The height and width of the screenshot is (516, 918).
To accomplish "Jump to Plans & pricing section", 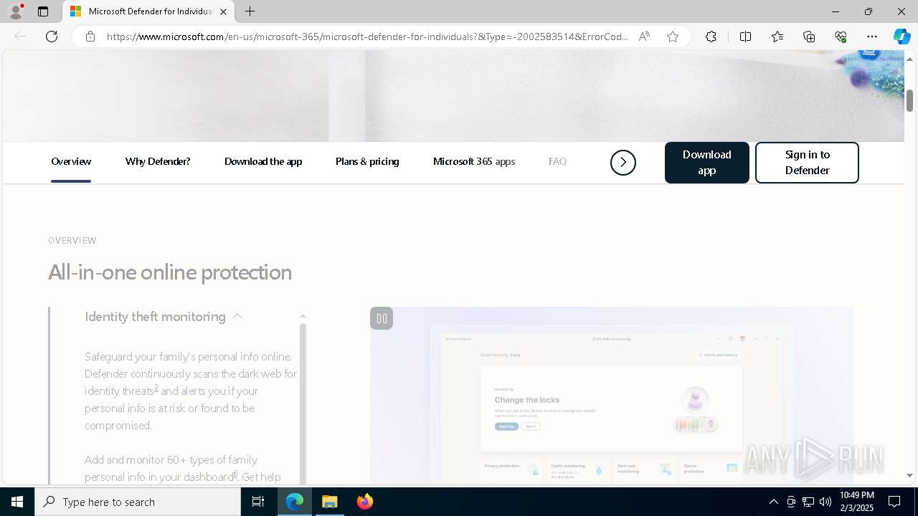I will (x=367, y=162).
